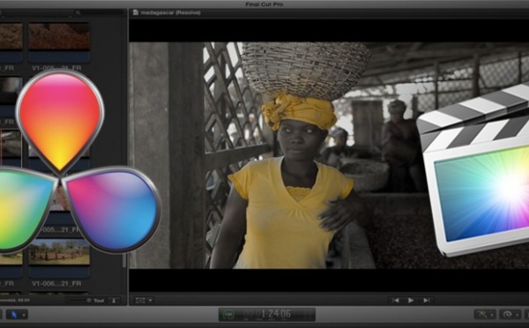
Task: Jump to the next edit point
Action: 427,301
